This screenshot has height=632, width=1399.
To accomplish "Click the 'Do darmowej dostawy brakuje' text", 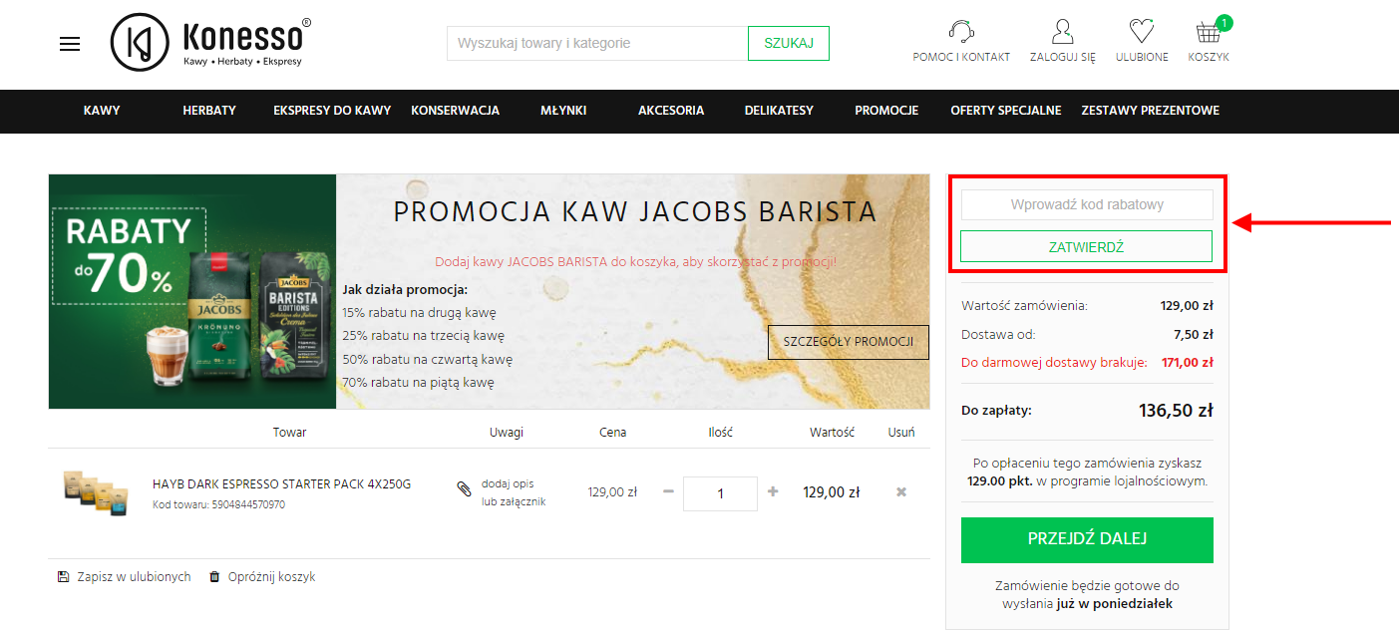I will 1054,362.
